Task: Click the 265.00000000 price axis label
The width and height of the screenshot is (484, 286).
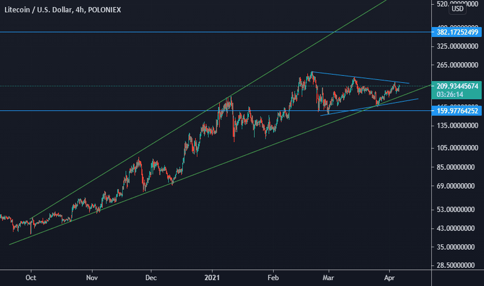Action: point(457,65)
